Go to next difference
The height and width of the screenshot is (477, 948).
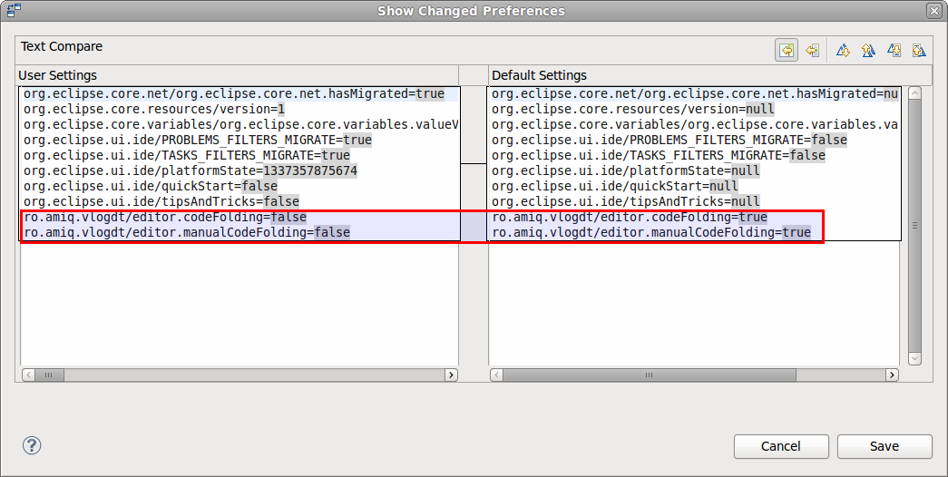(843, 50)
